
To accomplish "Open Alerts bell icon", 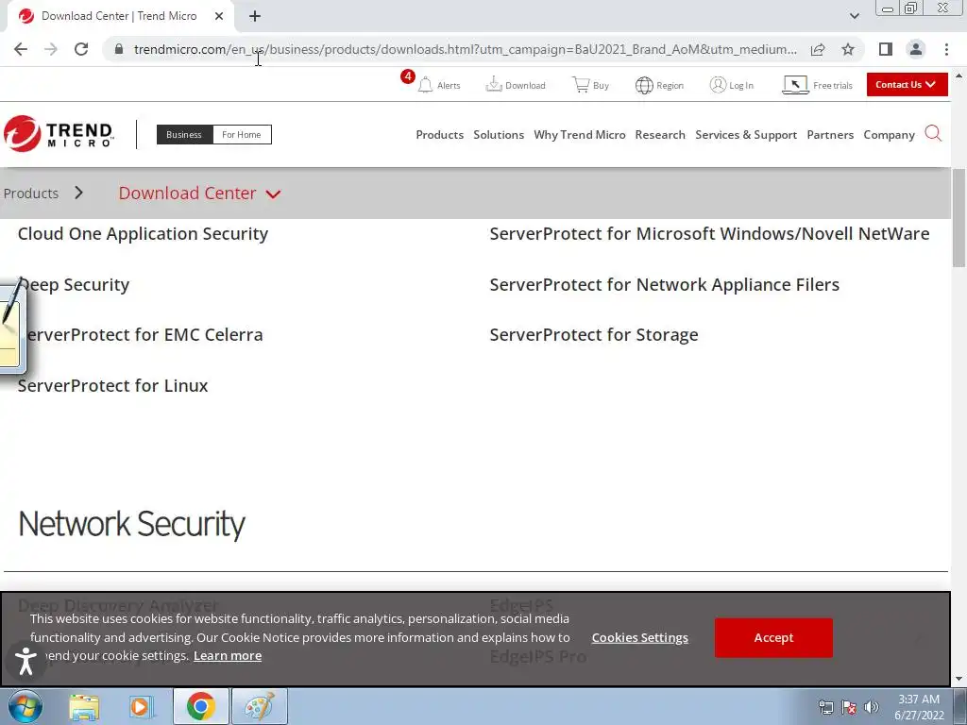I will (x=425, y=85).
